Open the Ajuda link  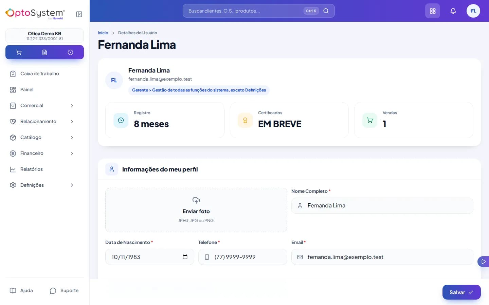tap(21, 291)
